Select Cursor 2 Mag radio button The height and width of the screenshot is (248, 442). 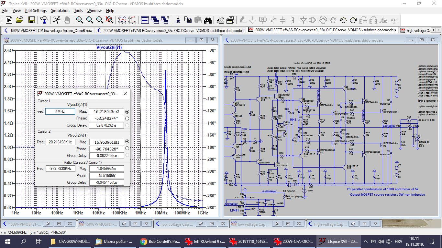pyautogui.click(x=127, y=142)
